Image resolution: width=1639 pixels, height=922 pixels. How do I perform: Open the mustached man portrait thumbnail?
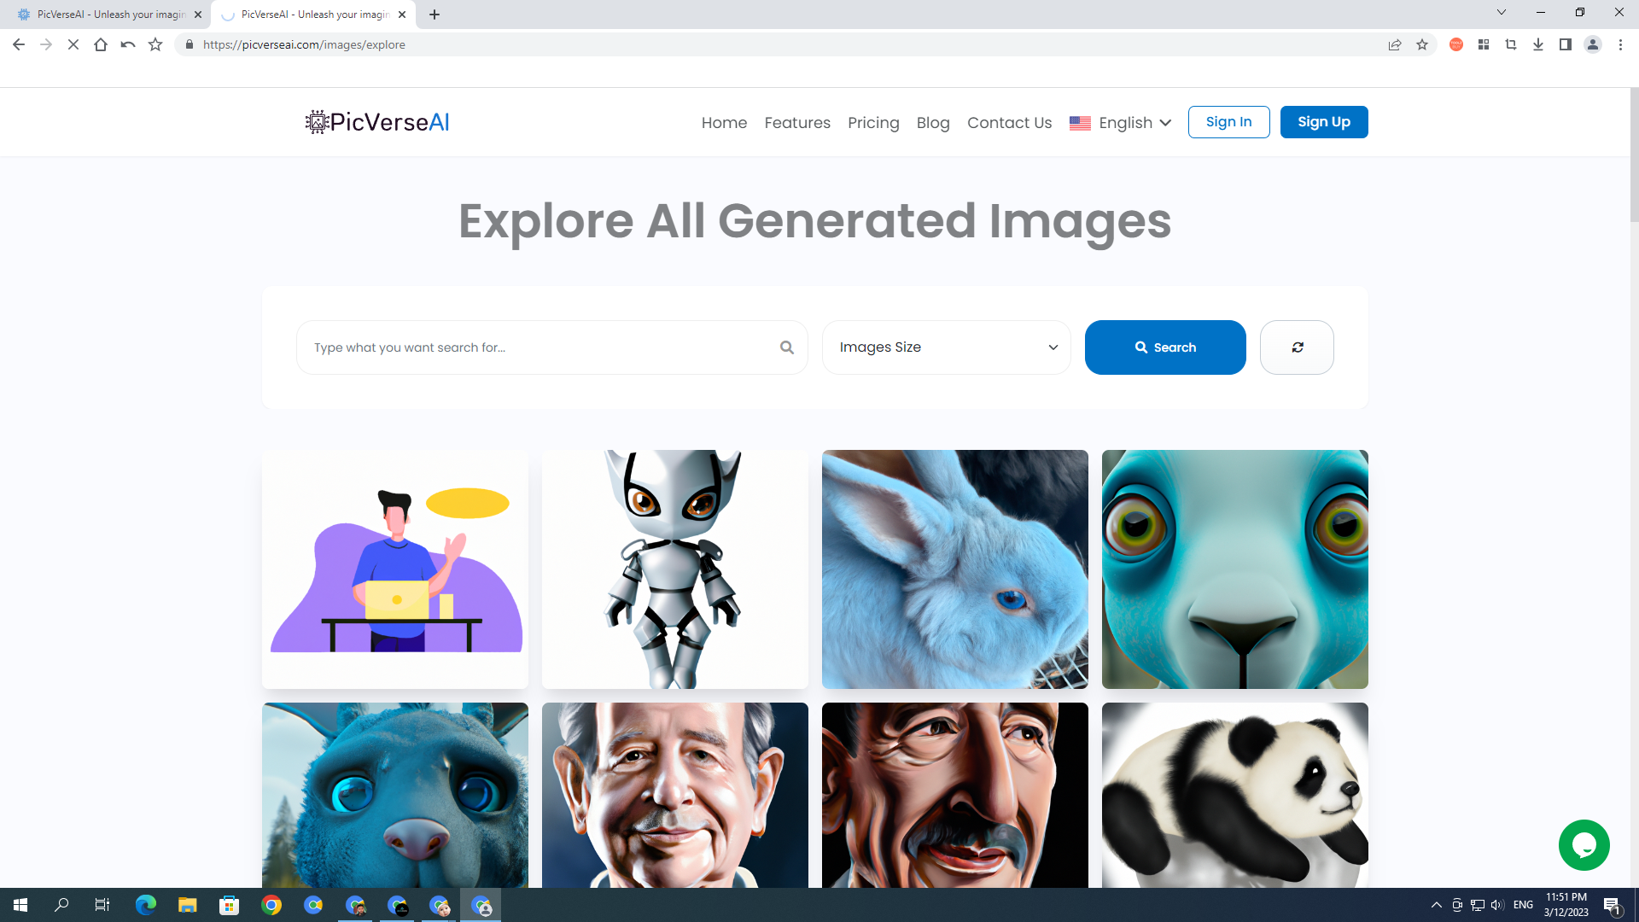coord(955,795)
